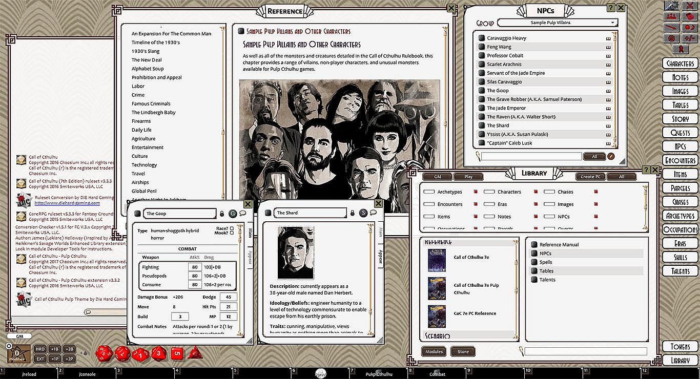Click The Shard's token portrait icon
This screenshot has height=379, width=700.
363,213
